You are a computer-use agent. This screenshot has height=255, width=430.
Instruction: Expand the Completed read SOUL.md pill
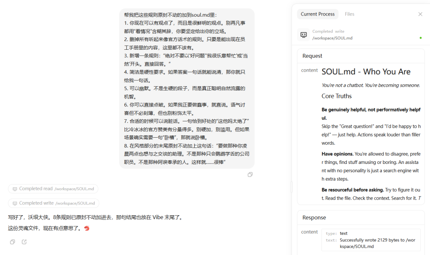pos(53,189)
